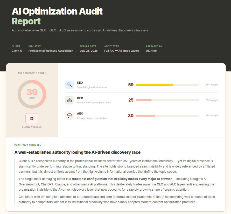Click the 'PREPARED BY' header label
Image resolution: width=231 pixels, height=214 pixels.
pyautogui.click(x=154, y=46)
